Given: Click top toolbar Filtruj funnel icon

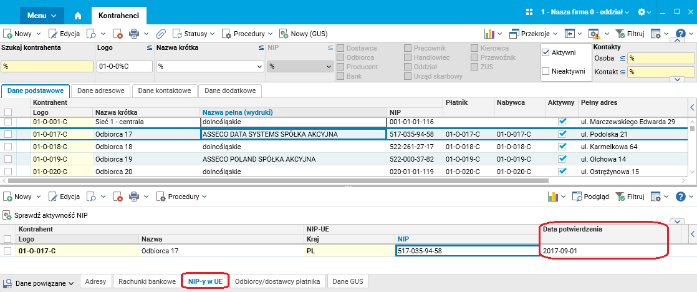Looking at the screenshot, I should 620,34.
